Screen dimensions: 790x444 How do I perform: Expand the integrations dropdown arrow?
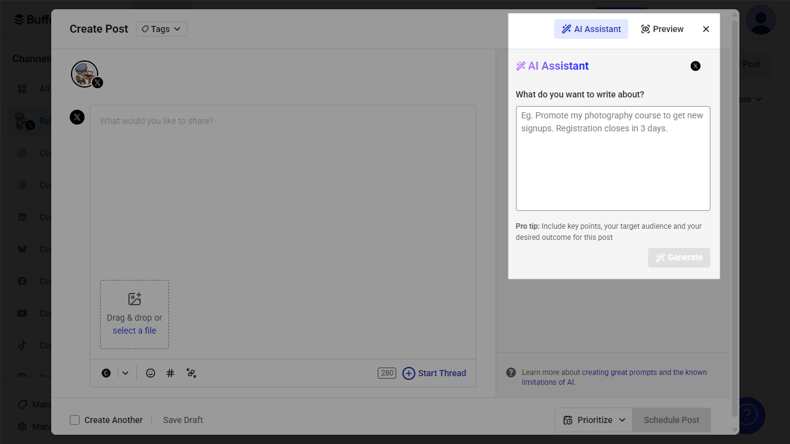click(125, 373)
